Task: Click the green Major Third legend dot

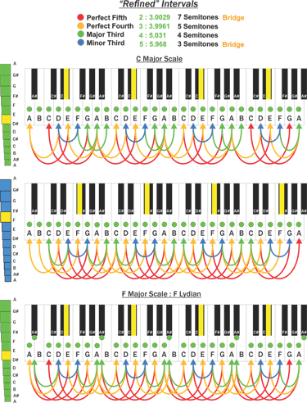Action: click(x=80, y=34)
